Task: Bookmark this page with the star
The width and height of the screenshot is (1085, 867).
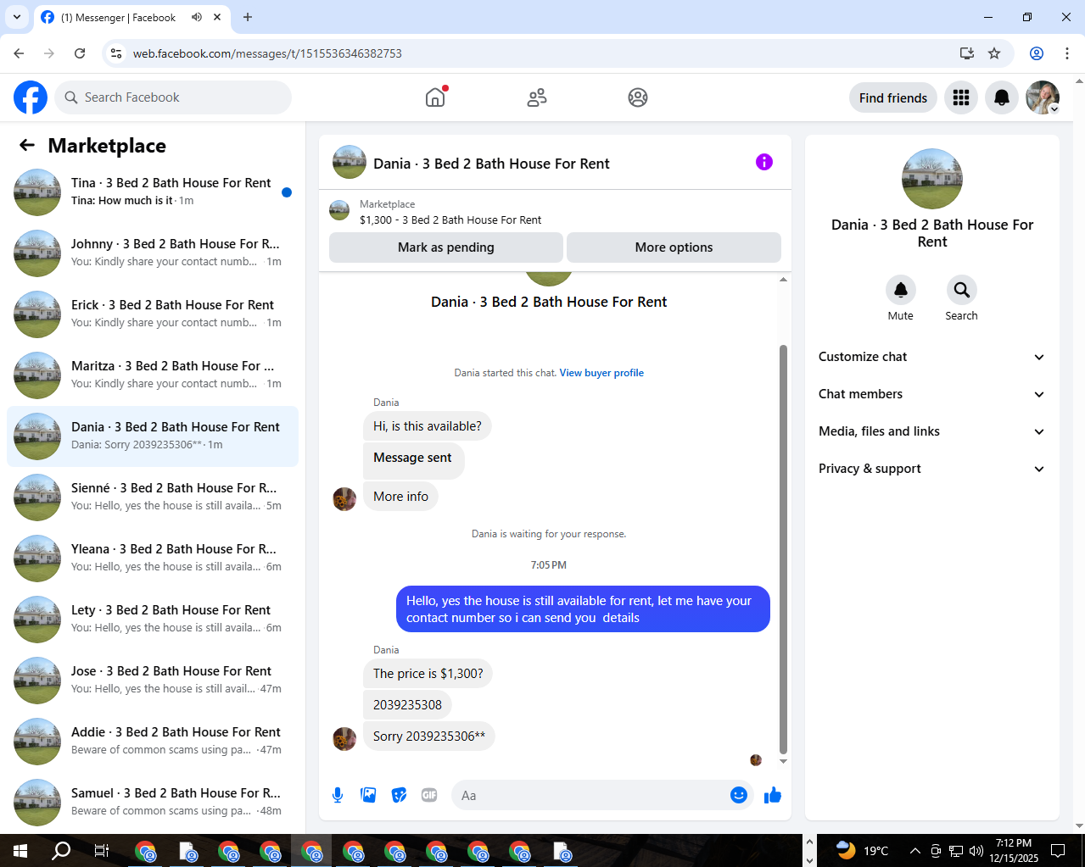Action: click(994, 53)
